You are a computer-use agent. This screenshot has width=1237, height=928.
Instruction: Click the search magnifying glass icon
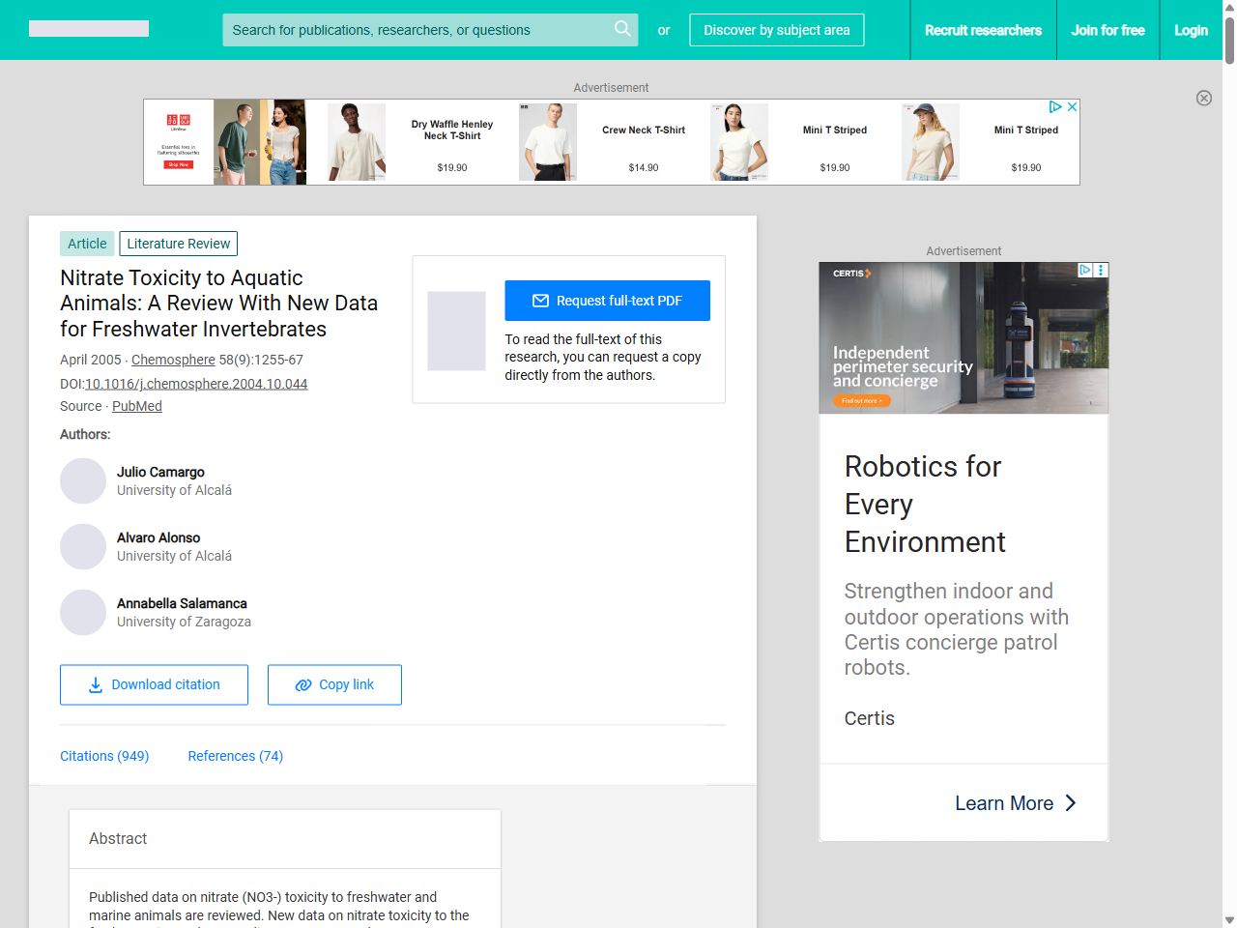point(622,30)
